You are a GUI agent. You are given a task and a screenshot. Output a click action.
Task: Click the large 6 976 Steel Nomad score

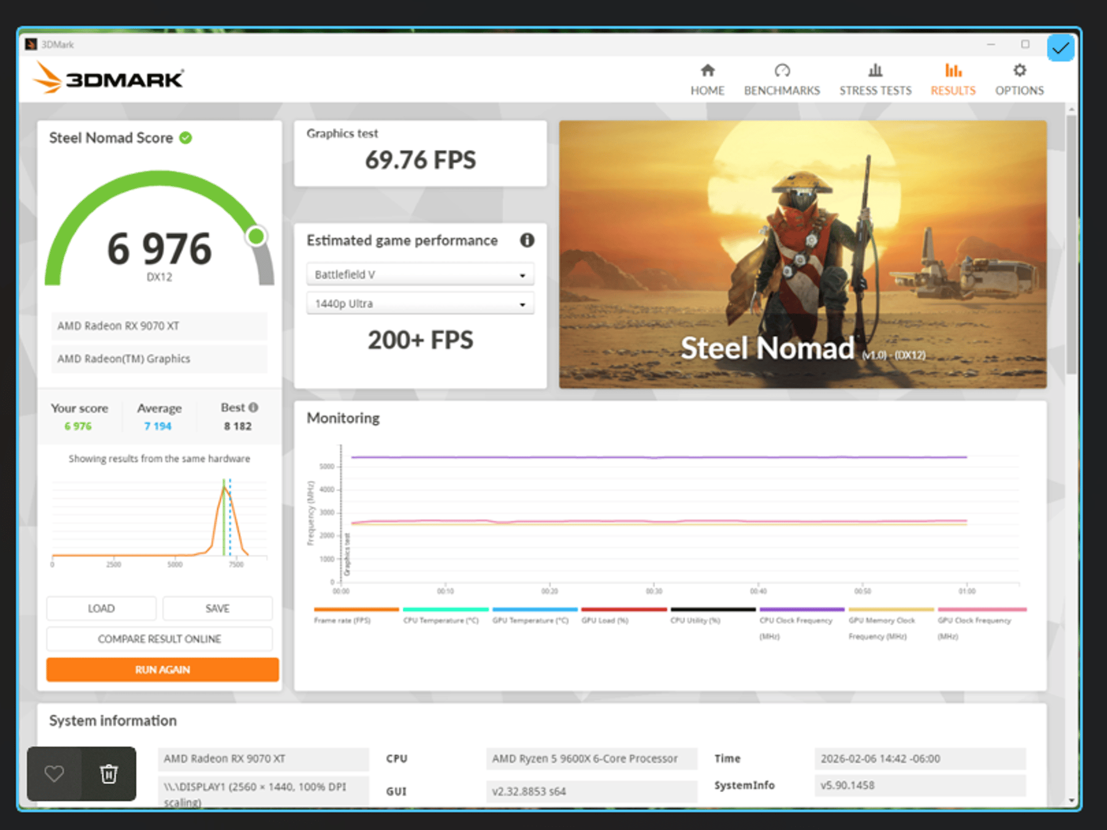(x=159, y=249)
